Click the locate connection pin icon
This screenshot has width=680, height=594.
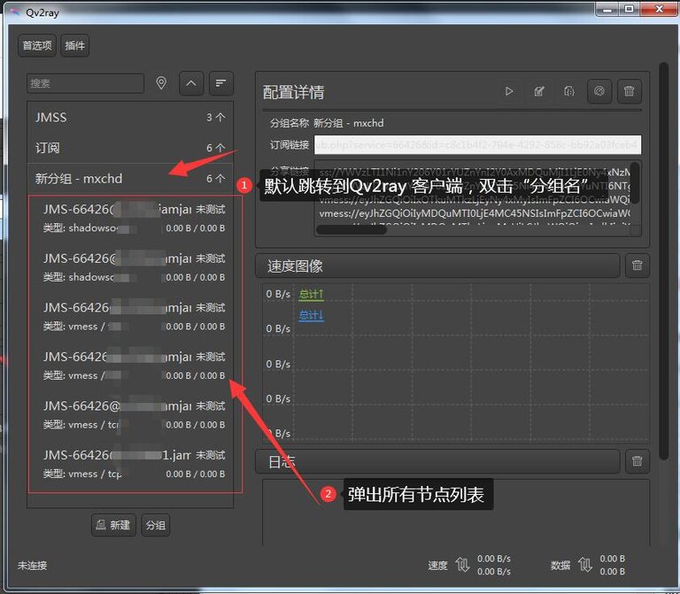click(x=161, y=83)
